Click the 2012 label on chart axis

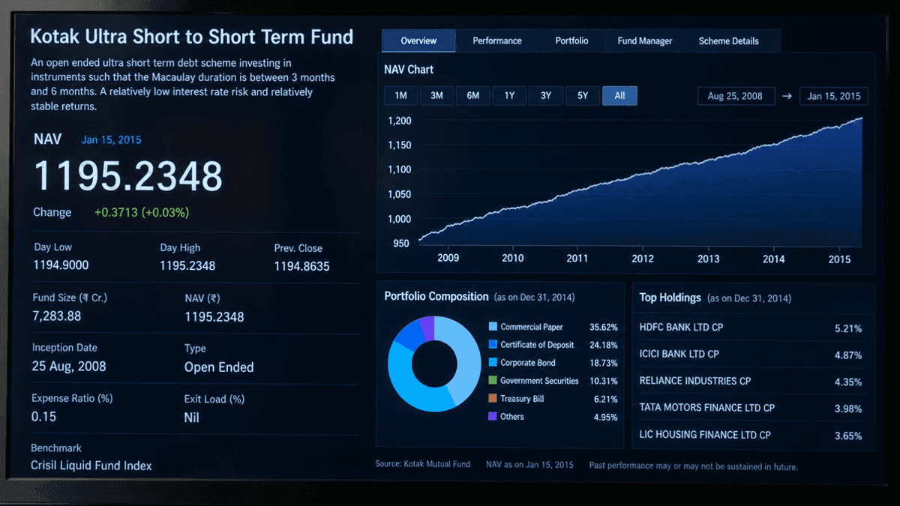coord(643,259)
